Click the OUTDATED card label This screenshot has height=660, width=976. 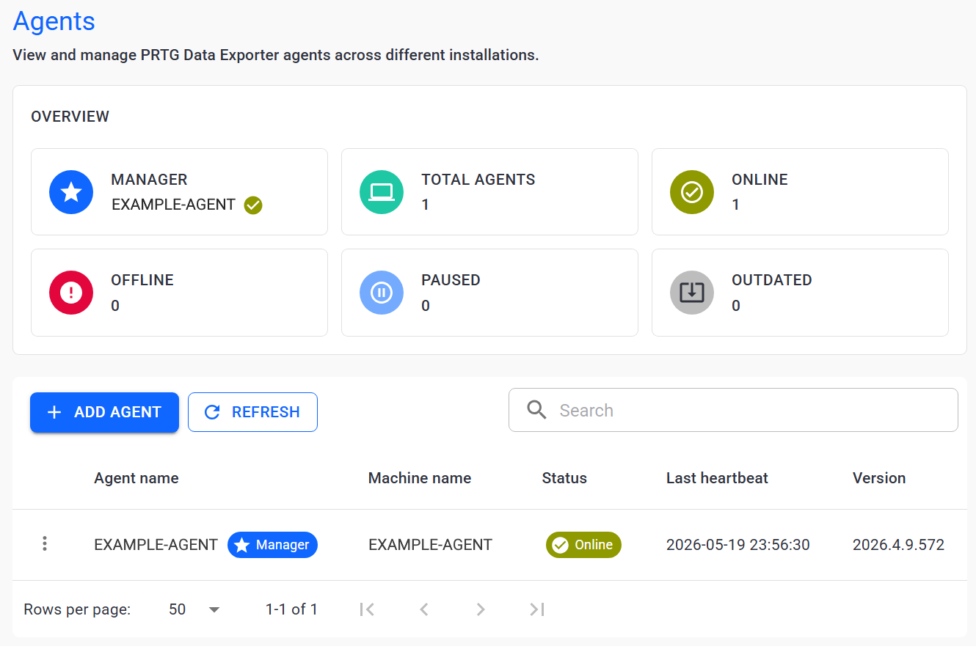coord(772,280)
